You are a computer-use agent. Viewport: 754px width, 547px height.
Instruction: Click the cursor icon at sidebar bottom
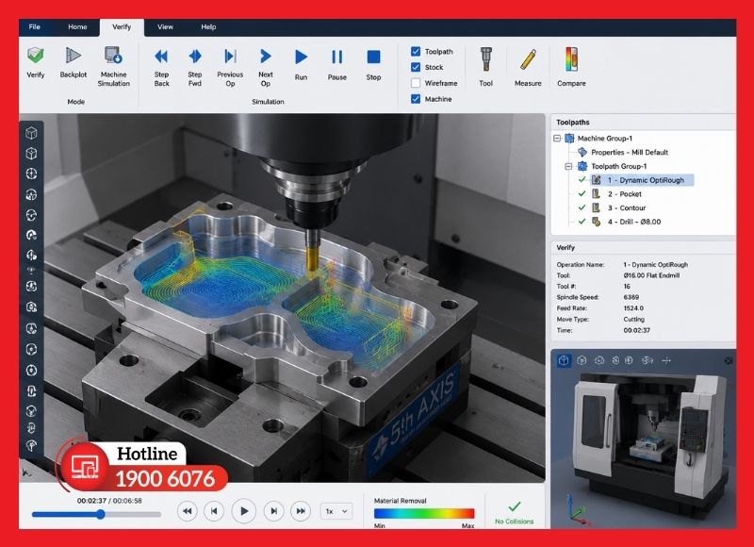click(26, 472)
